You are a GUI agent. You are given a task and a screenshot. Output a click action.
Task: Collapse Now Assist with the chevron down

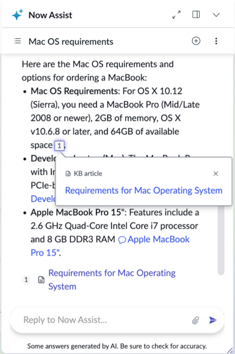pyautogui.click(x=216, y=15)
